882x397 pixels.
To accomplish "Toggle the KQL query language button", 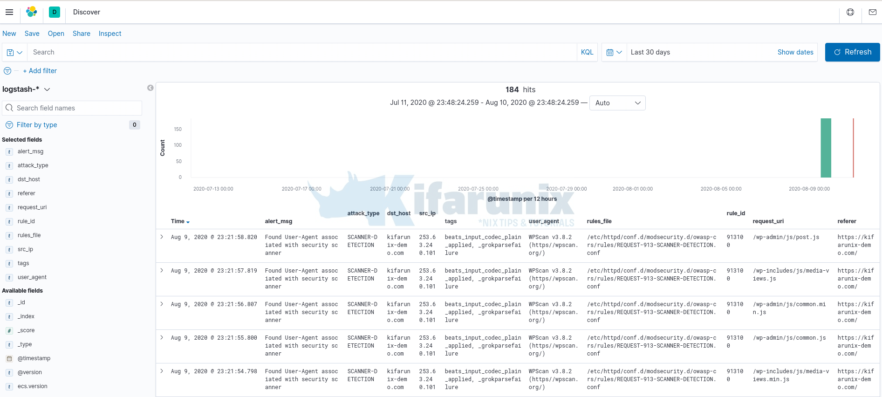I will point(587,52).
